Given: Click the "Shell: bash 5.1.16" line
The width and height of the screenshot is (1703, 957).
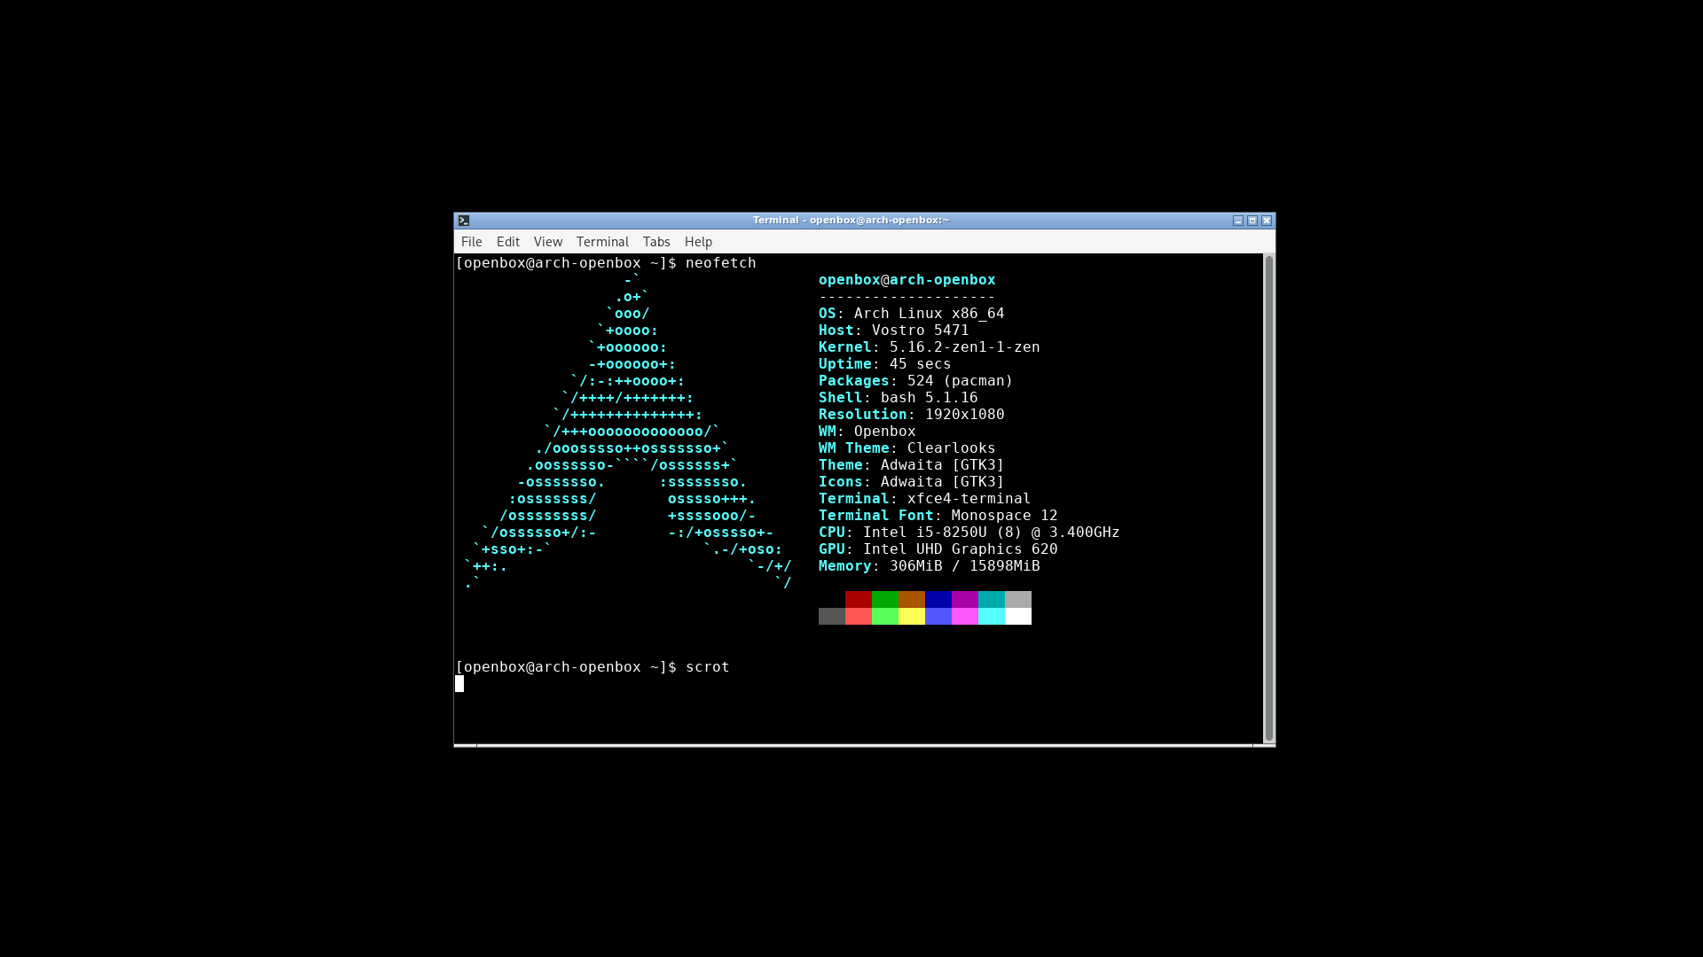Looking at the screenshot, I should [899, 398].
